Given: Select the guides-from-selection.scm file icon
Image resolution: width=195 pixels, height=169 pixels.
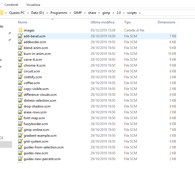Looking at the screenshot, I should 20,147.
